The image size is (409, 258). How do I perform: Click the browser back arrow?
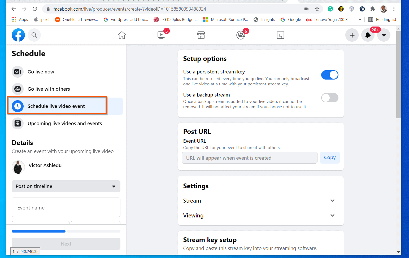click(x=14, y=9)
